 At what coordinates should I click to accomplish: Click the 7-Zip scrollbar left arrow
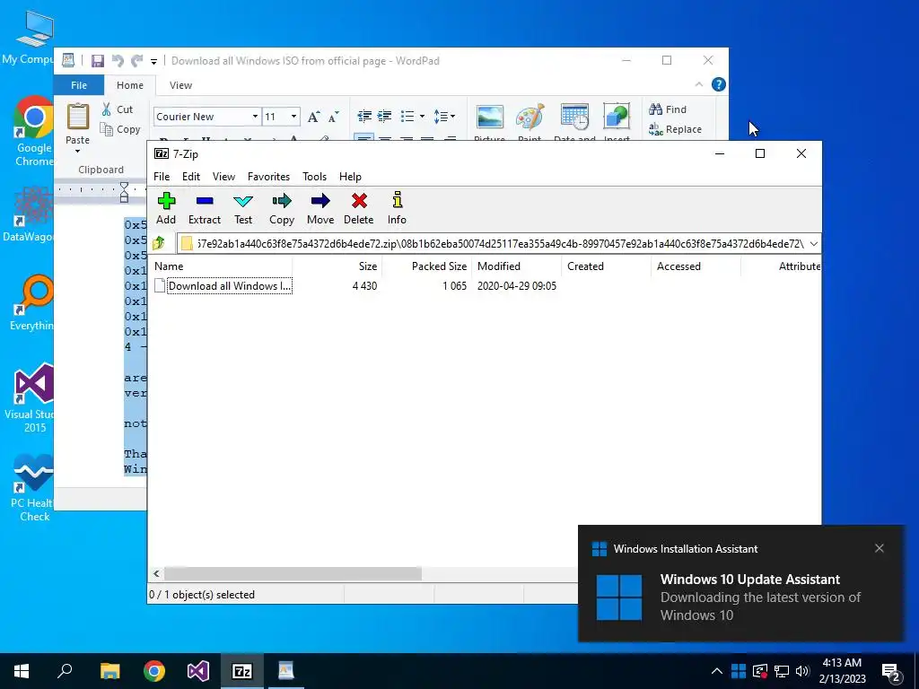pos(156,573)
